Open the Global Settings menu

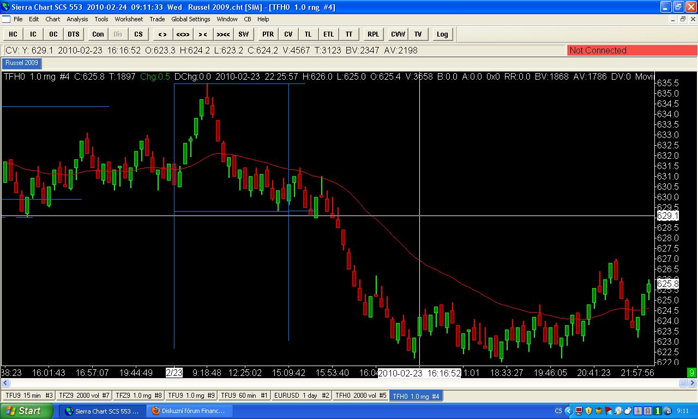coord(190,19)
